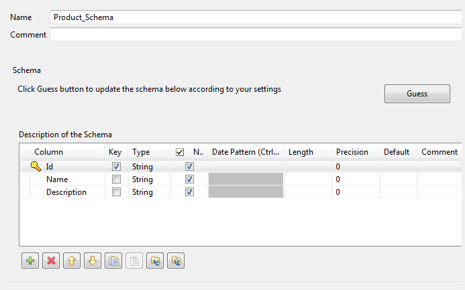Image resolution: width=465 pixels, height=290 pixels.
Task: Open Type dropdown for the Id row
Action: coord(149,167)
